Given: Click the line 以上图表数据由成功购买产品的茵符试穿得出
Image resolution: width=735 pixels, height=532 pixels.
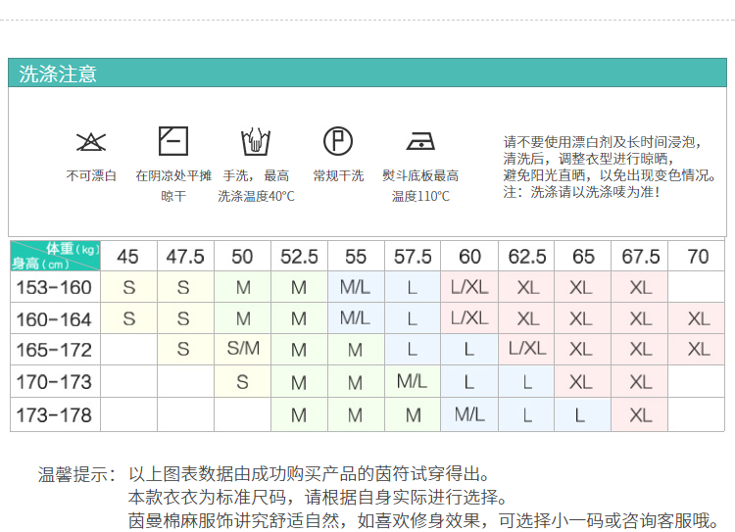Looking at the screenshot, I should click(310, 474).
